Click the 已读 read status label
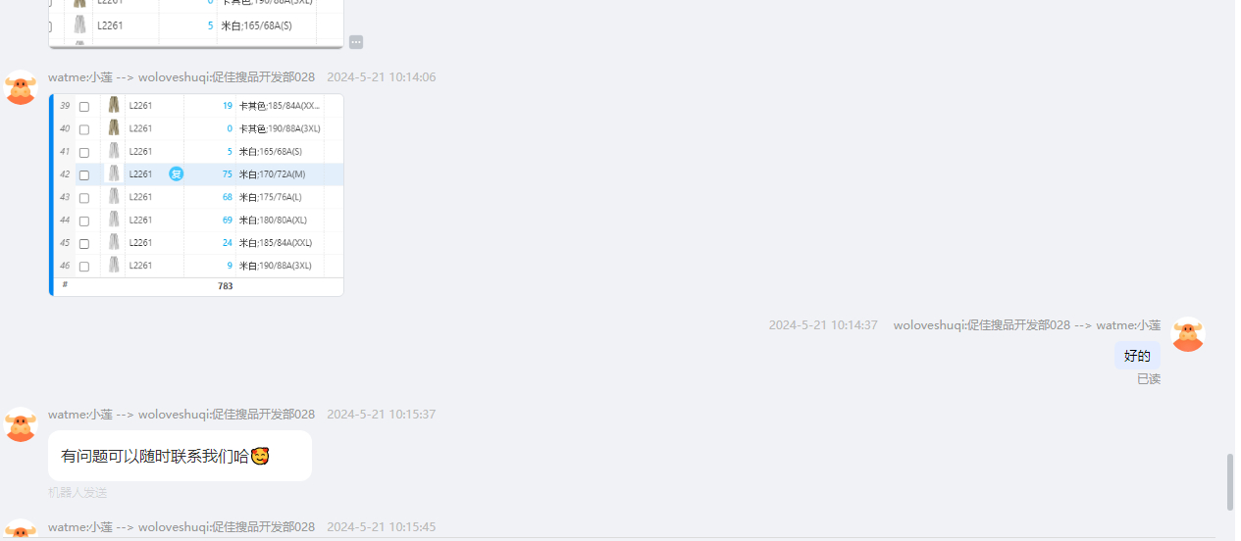Viewport: 1241px width, 541px height. 1149,379
